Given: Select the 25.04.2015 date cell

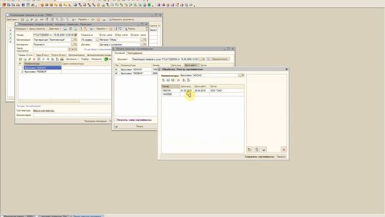Looking at the screenshot, I should 202,90.
